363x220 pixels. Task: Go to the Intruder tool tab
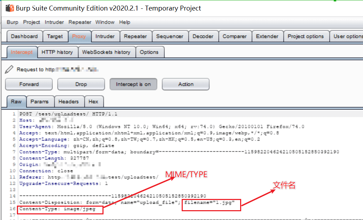[x=105, y=36]
